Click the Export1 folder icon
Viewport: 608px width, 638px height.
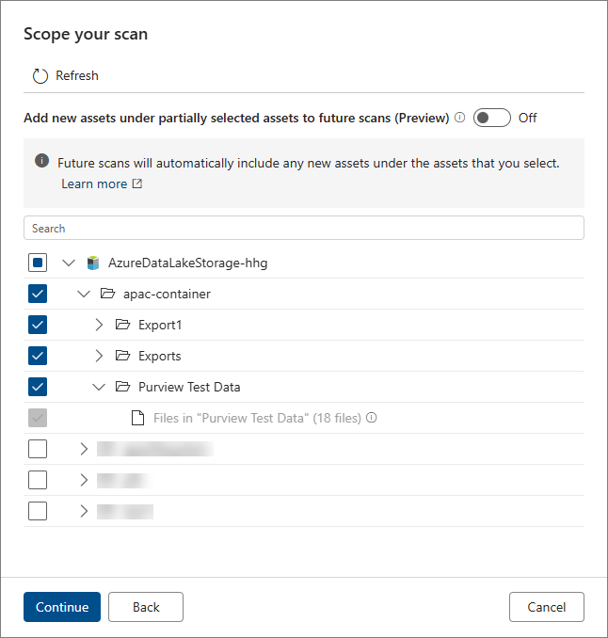tap(123, 325)
